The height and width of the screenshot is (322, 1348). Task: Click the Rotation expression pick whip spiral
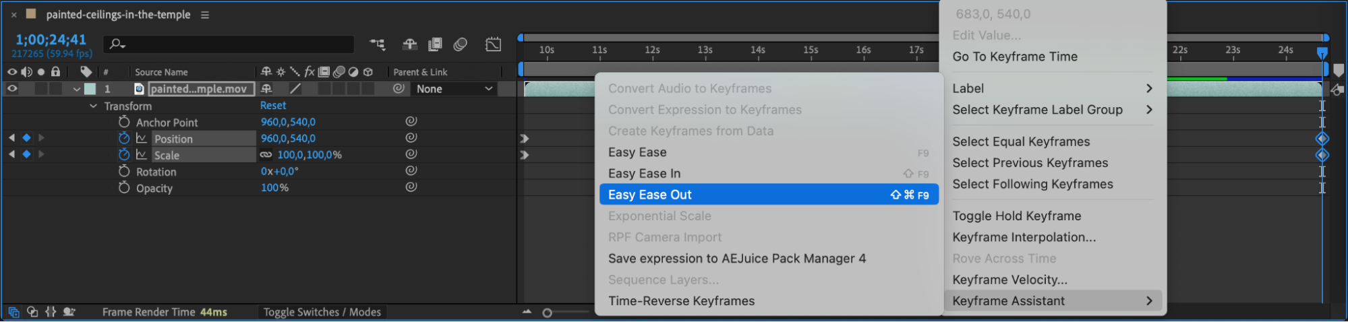[411, 171]
